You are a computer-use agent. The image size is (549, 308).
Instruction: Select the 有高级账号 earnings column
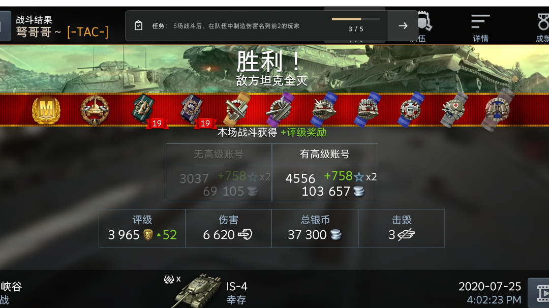[325, 172]
